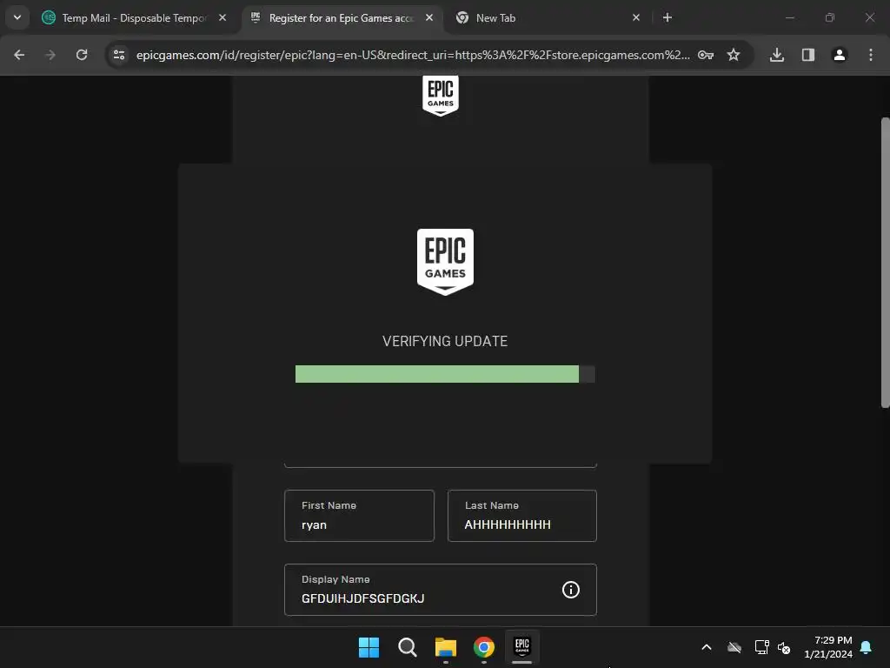Click the muted volume tray icon

click(x=784, y=647)
